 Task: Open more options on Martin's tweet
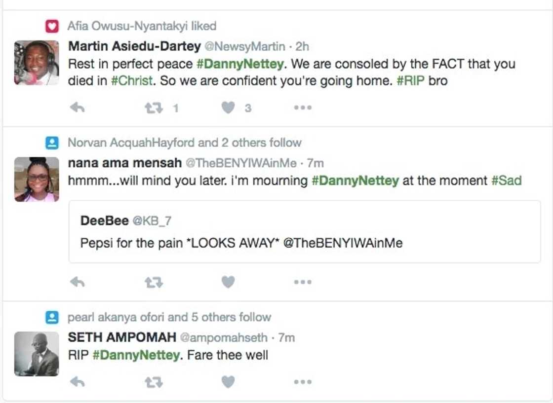pos(303,107)
